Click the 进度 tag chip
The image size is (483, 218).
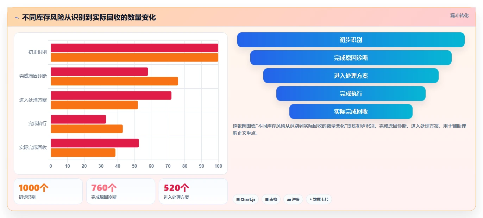point(293,199)
